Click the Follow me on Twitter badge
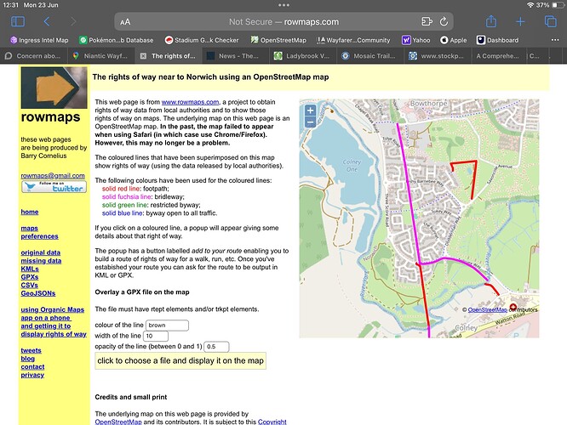Viewport: 567px width, 425px height. click(54, 187)
